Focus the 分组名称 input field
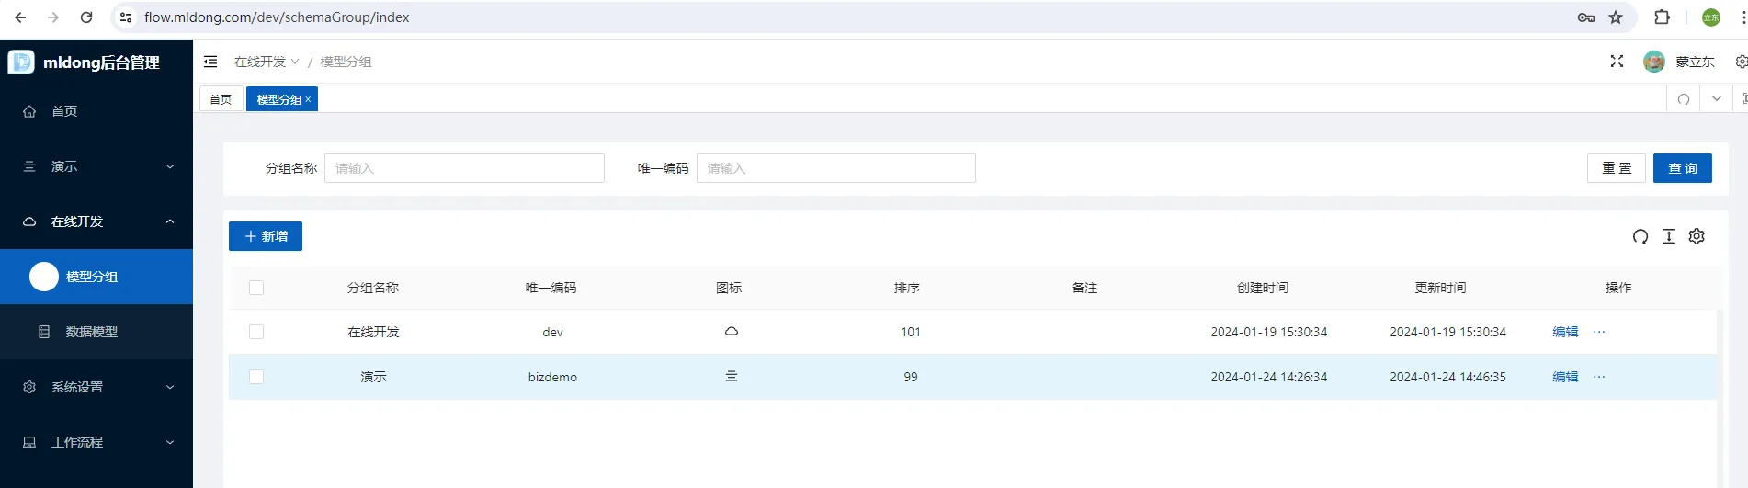This screenshot has height=488, width=1748. tap(464, 168)
